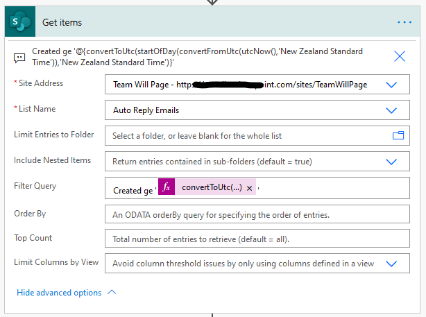
Task: Open the Get items ellipsis menu
Action: tap(404, 22)
